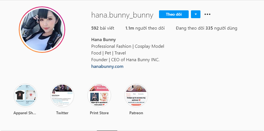Click the Patreon highlight label
Viewport: 264px width, 131px height.
point(136,113)
